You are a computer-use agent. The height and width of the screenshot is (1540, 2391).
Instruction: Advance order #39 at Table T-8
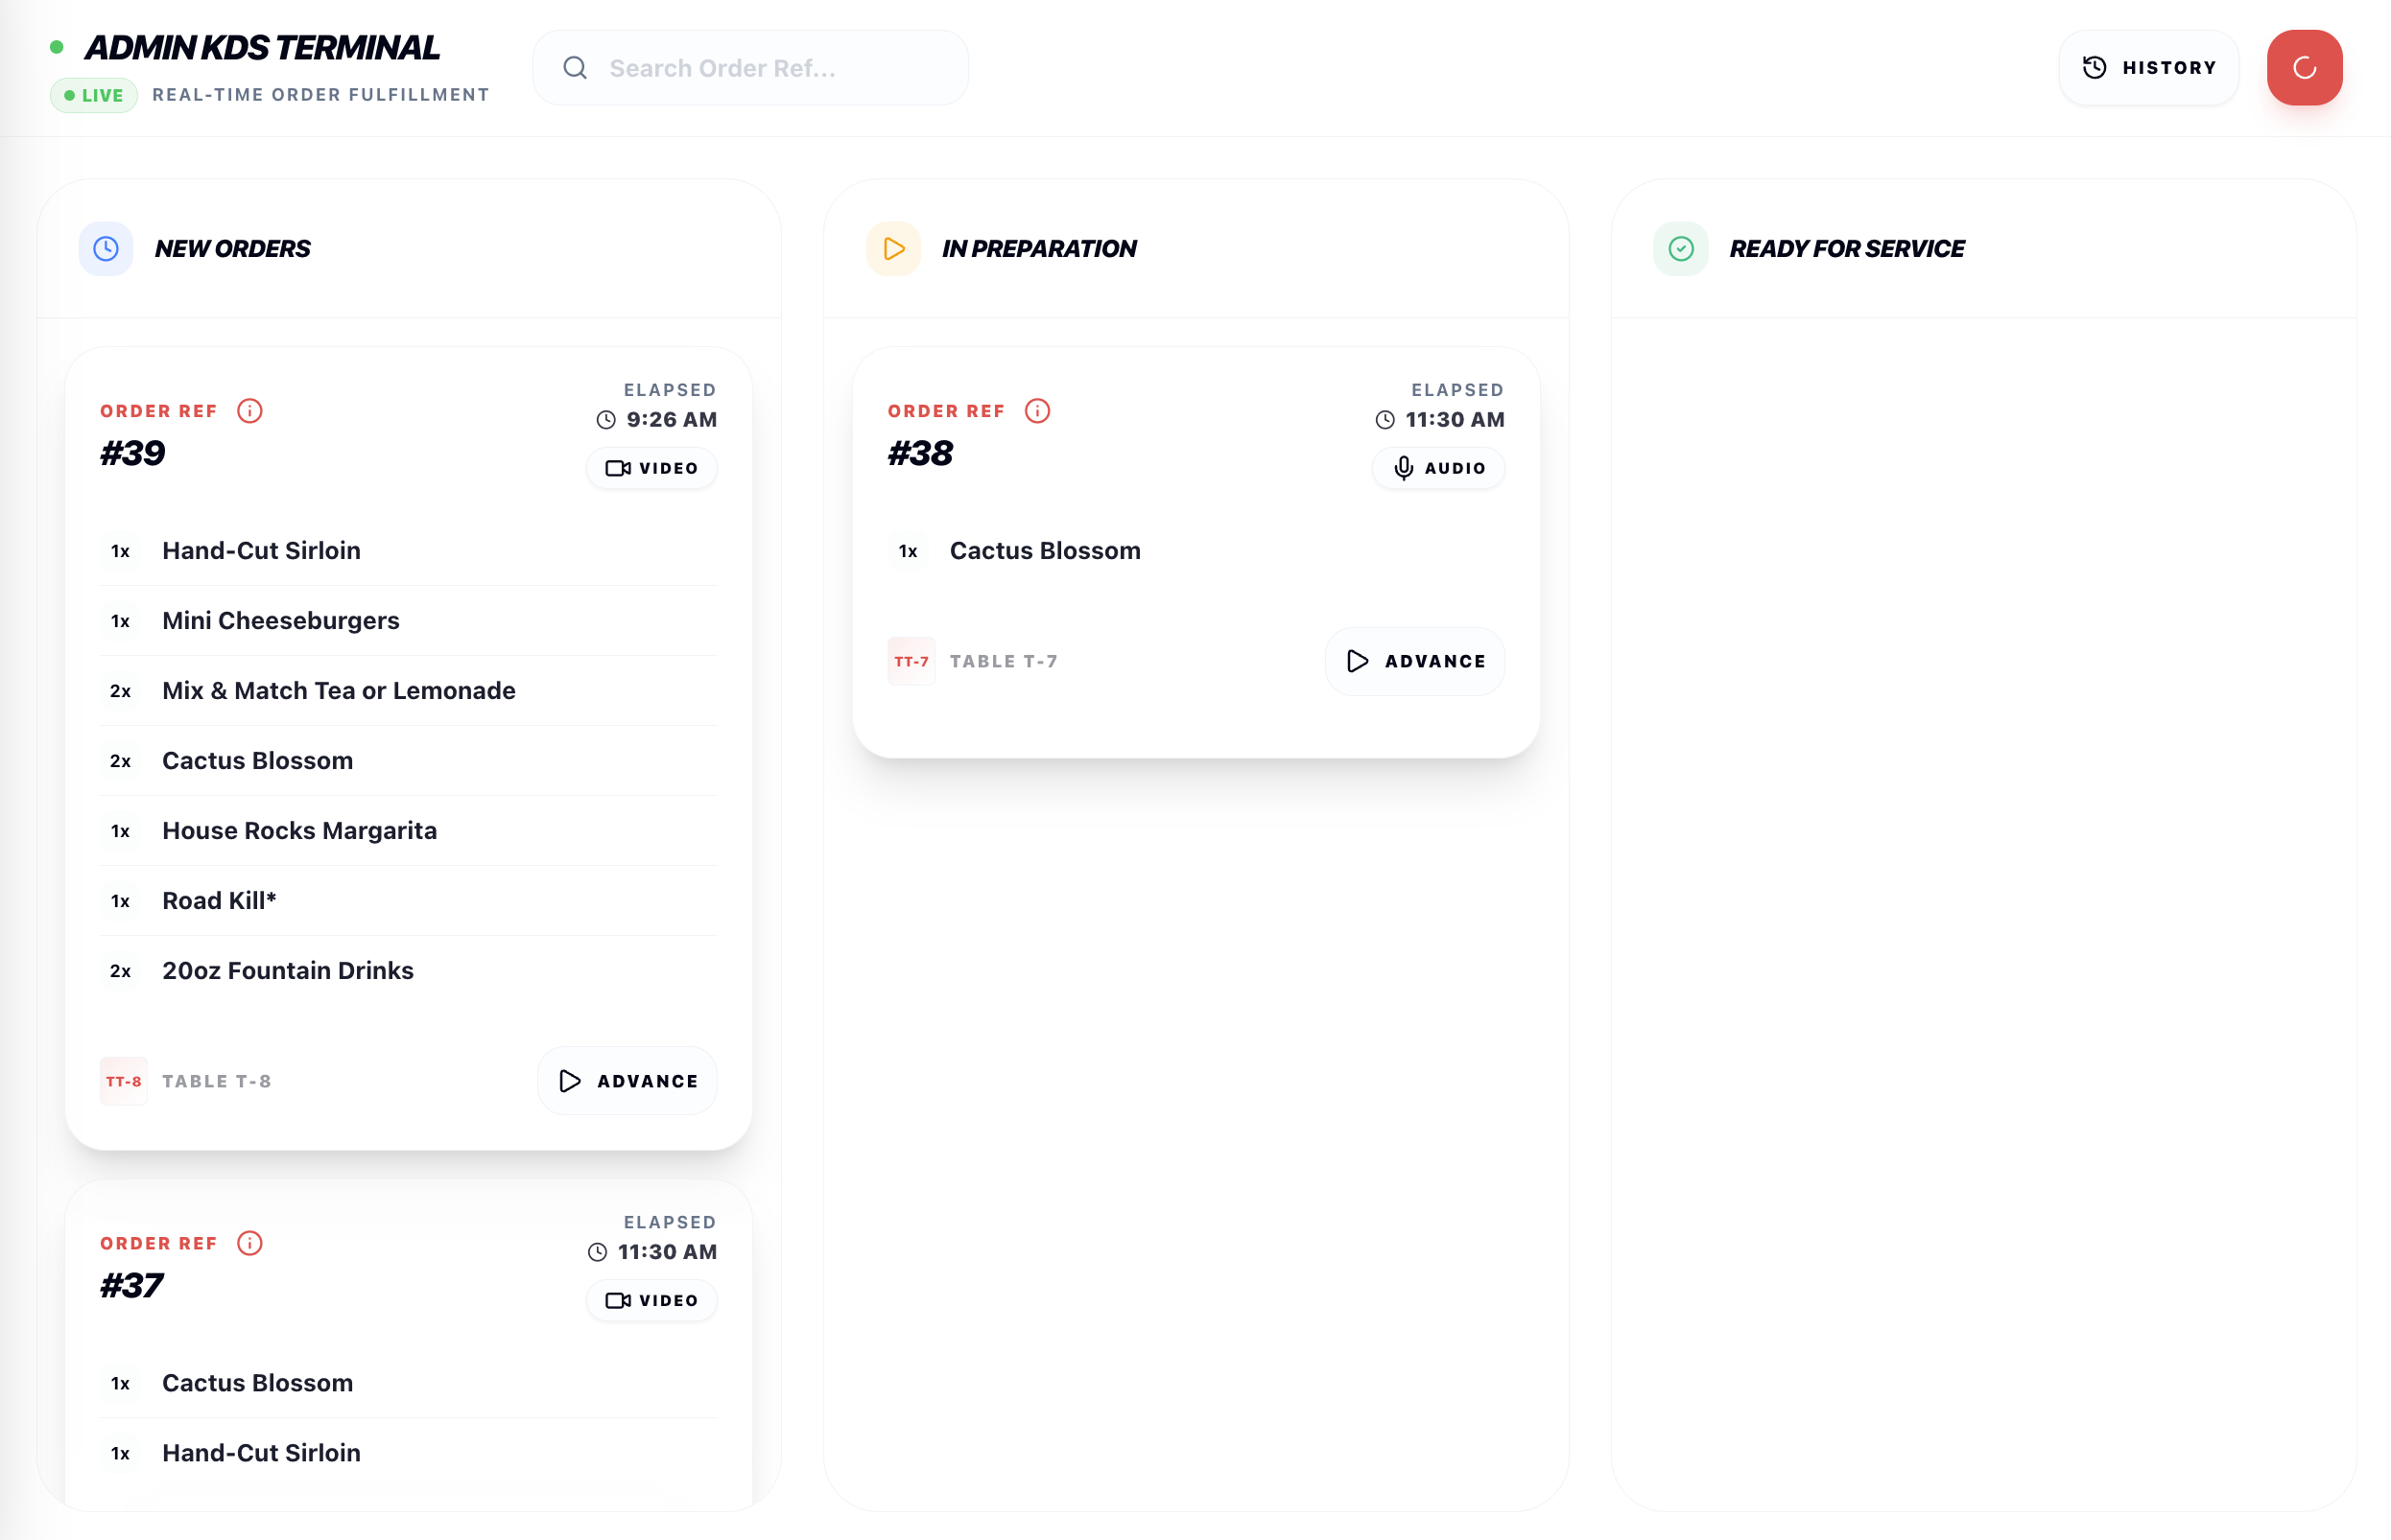pyautogui.click(x=627, y=1081)
